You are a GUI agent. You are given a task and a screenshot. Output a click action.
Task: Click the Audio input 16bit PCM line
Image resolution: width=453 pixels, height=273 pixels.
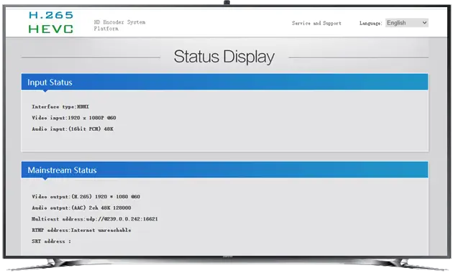tap(73, 129)
